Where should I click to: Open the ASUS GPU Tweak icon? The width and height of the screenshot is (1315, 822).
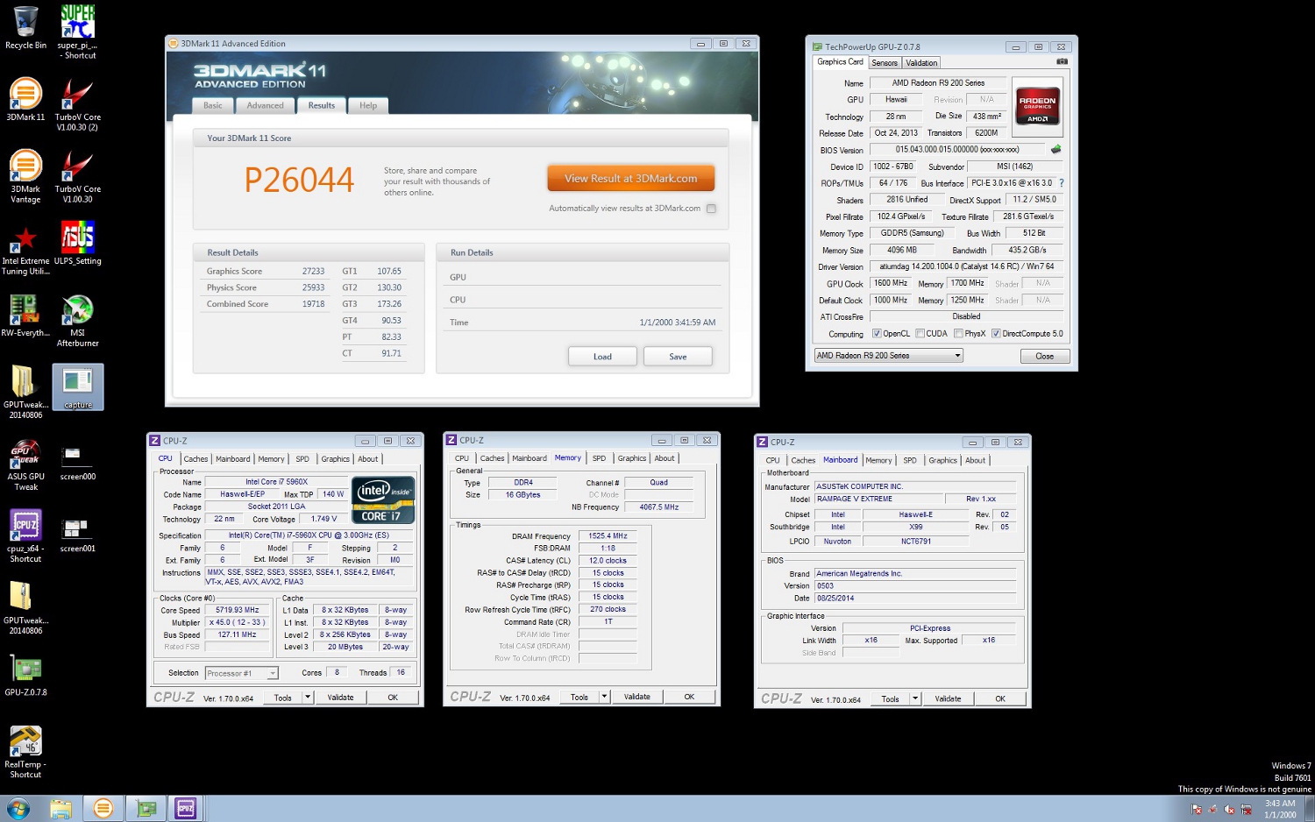[x=25, y=464]
